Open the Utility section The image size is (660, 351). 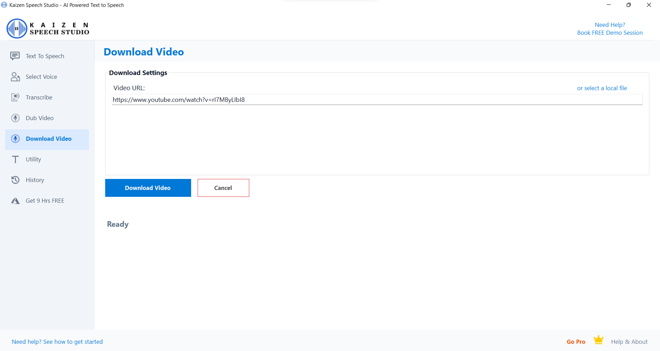click(33, 159)
